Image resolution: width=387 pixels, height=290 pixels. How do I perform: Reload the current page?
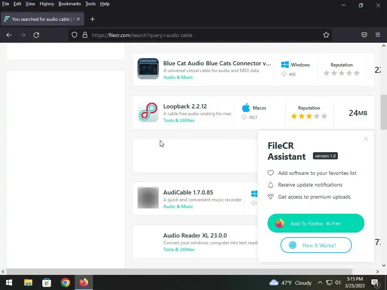[x=36, y=35]
